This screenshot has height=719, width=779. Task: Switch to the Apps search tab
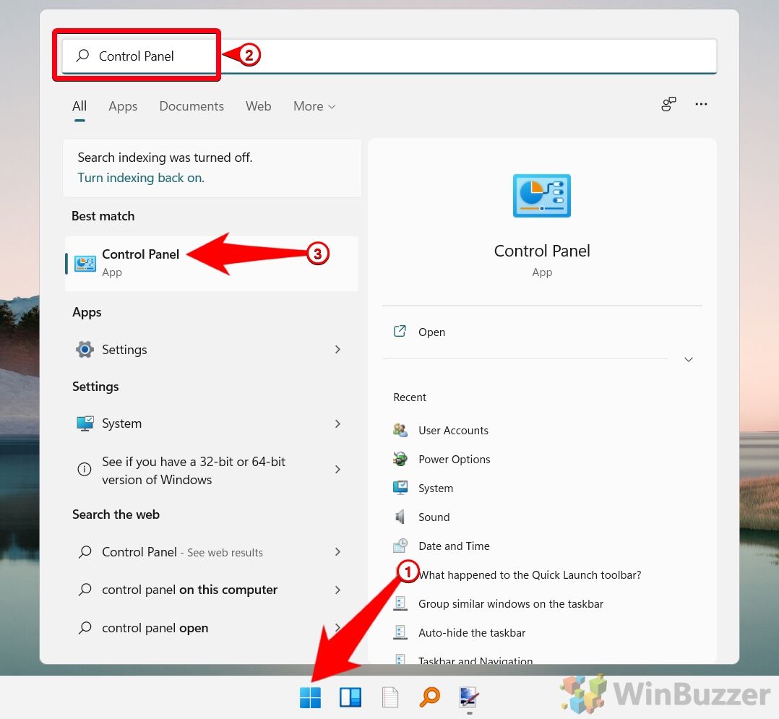123,106
